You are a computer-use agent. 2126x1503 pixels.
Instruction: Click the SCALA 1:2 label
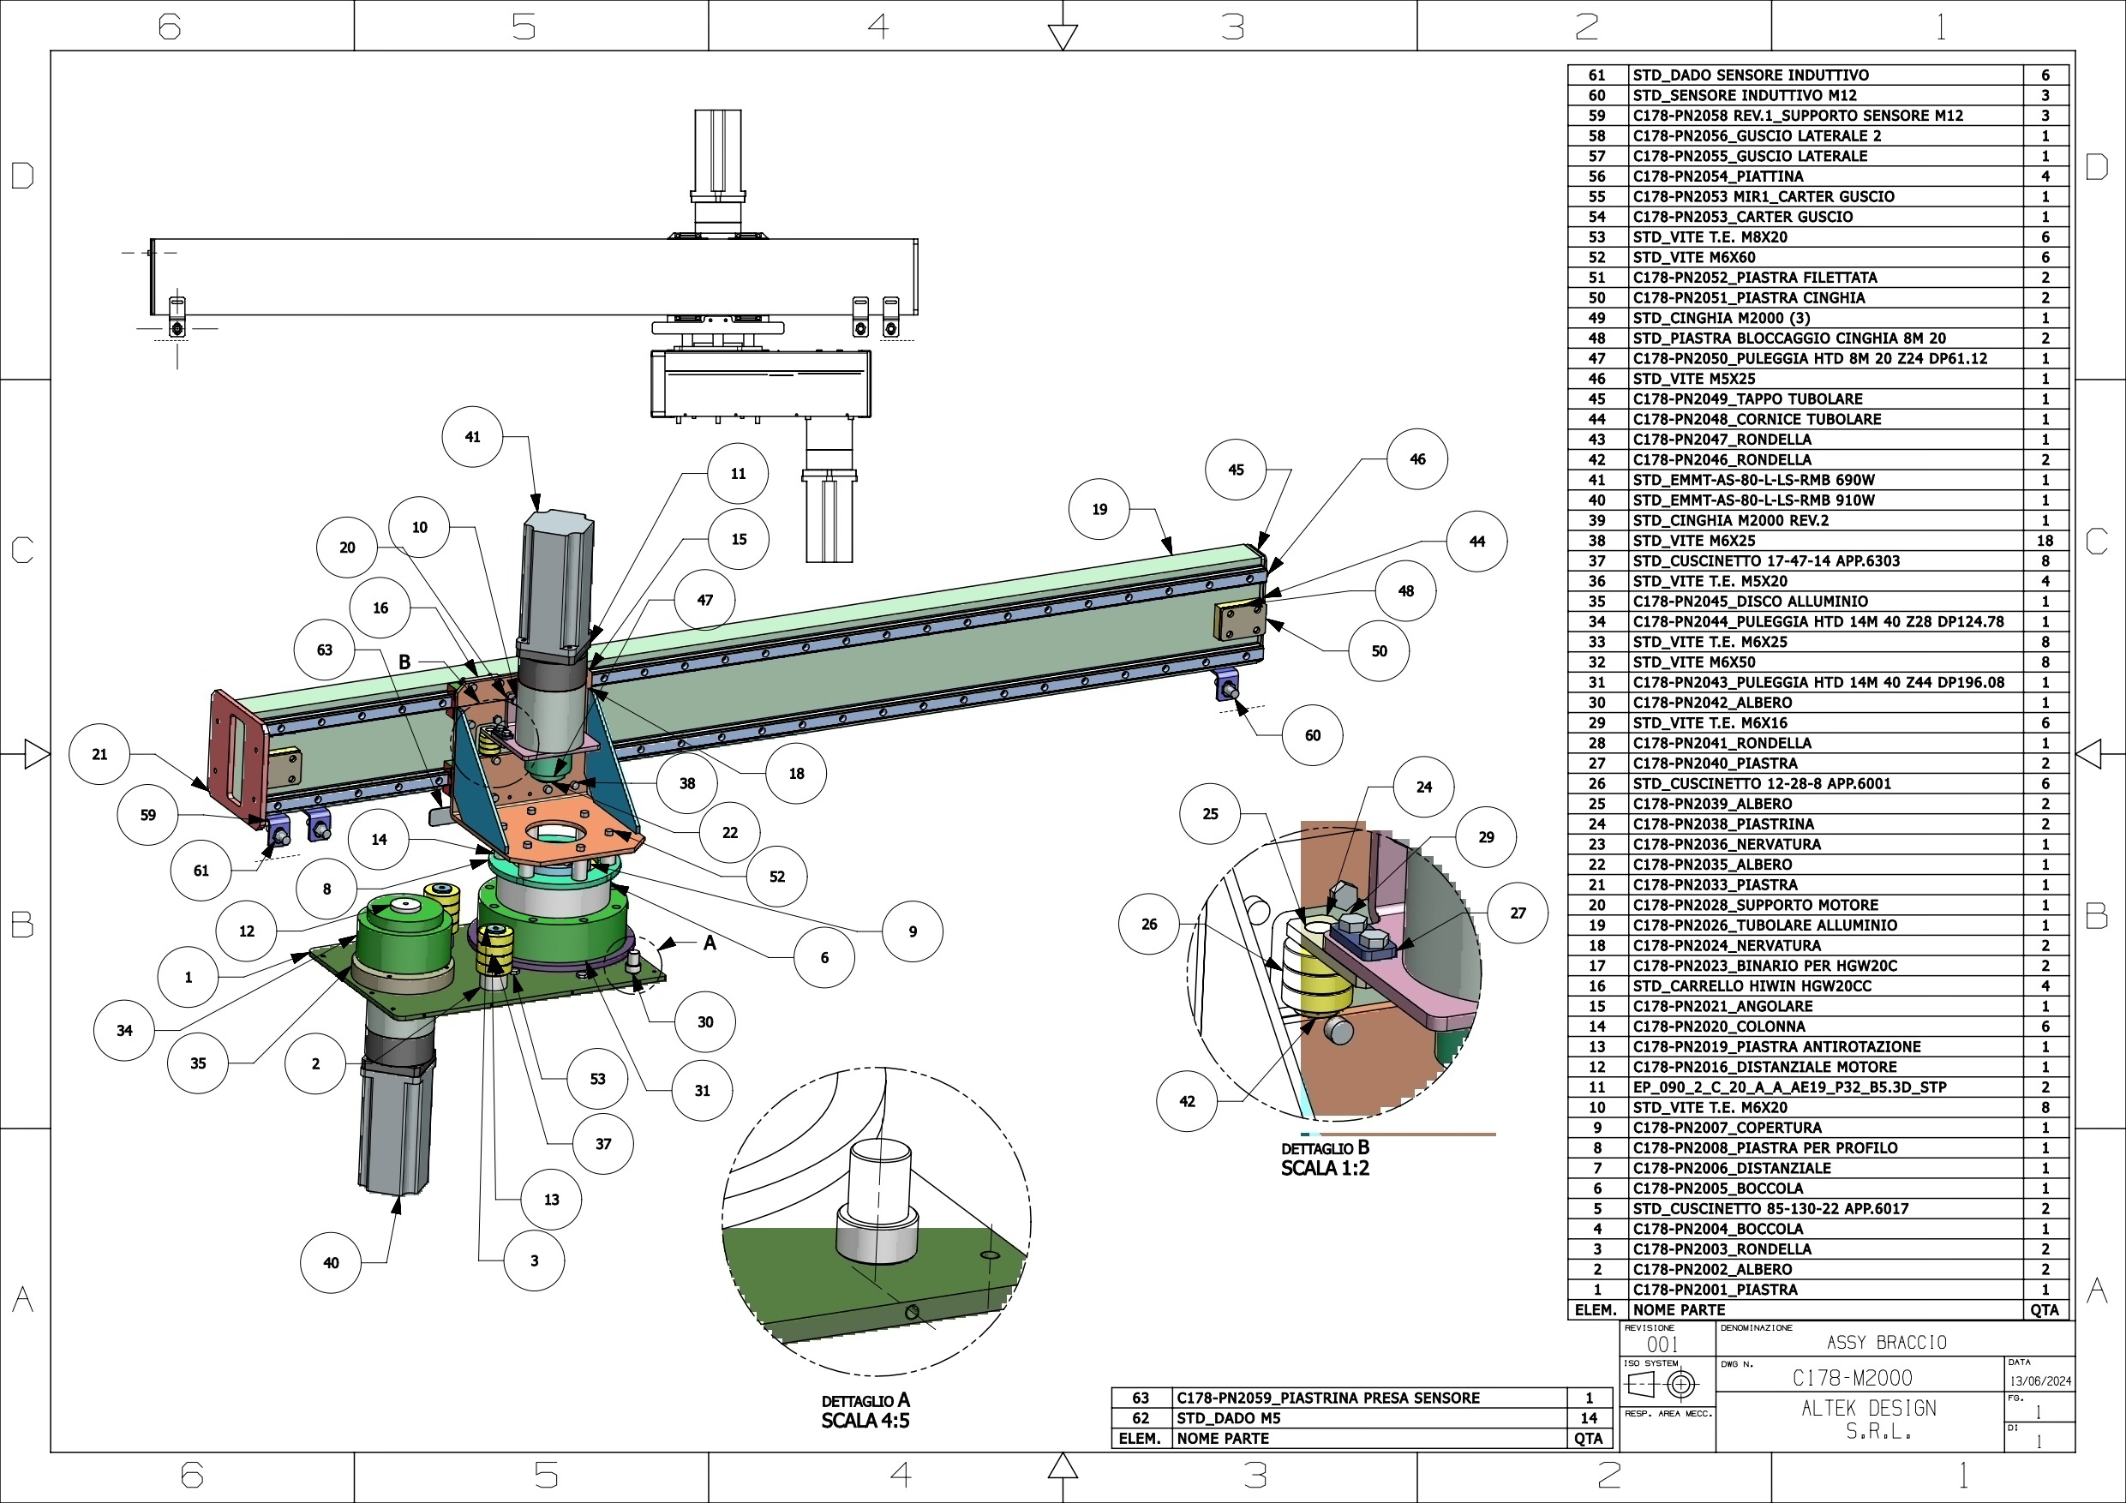[x=1325, y=1168]
